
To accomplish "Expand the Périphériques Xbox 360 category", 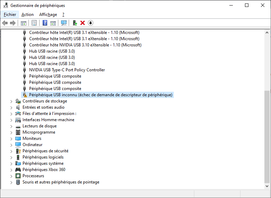I will [x=11, y=170].
